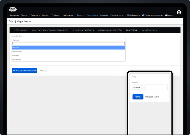The image size is (190, 135).
Task: Open the Dashboard menu with monitor icon
Action: click(x=133, y=15)
